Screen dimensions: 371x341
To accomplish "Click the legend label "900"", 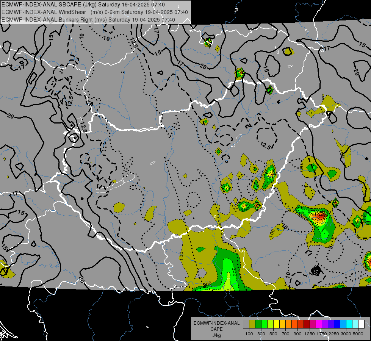I will pyautogui.click(x=297, y=334).
